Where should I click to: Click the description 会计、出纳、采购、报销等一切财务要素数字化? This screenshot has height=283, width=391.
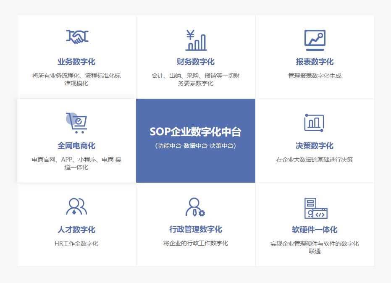click(196, 79)
